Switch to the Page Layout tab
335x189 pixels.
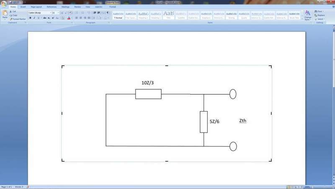(36, 7)
